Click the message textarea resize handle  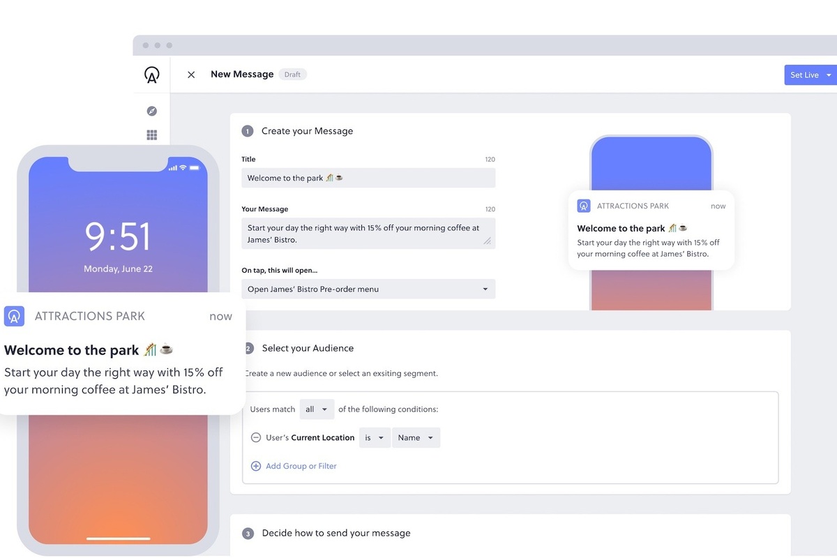[x=488, y=241]
